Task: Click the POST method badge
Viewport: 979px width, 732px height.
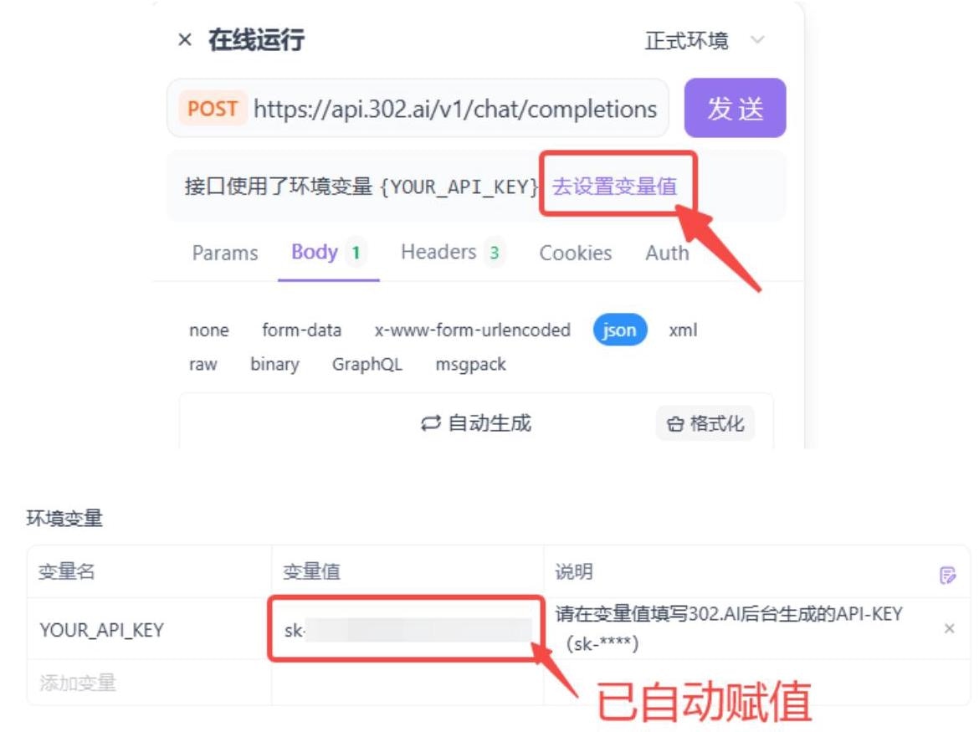Action: (213, 109)
